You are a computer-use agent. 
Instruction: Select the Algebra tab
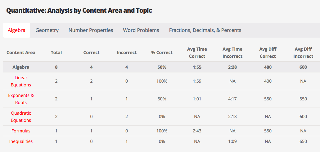[16, 30]
